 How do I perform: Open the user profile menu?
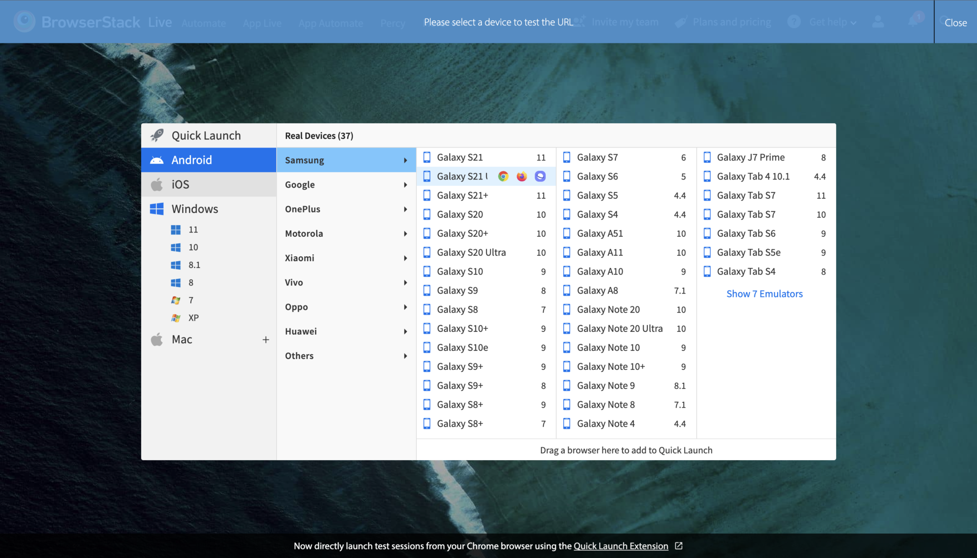(x=878, y=22)
